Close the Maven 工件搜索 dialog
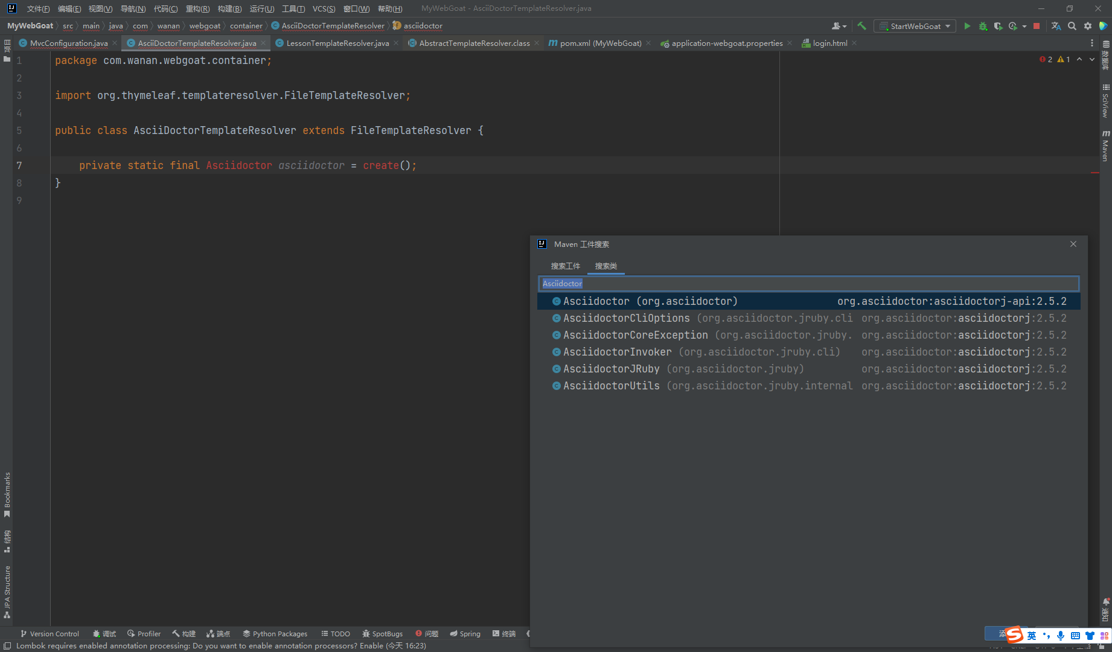 tap(1073, 244)
